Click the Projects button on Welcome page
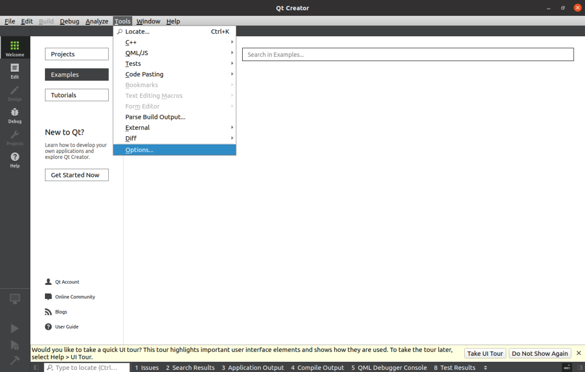 tap(77, 54)
